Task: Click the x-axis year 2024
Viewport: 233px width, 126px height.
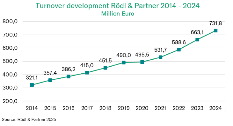Action: pyautogui.click(x=215, y=108)
